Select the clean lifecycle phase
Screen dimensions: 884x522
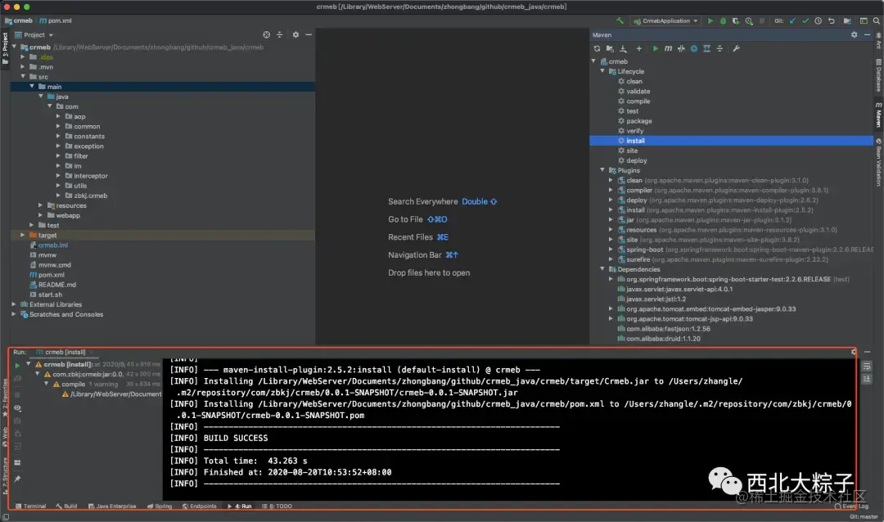(634, 81)
